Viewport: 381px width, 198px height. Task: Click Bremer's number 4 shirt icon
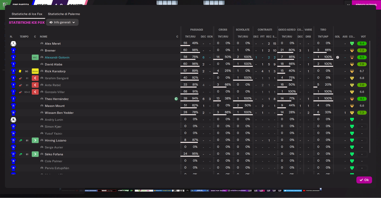13,50
